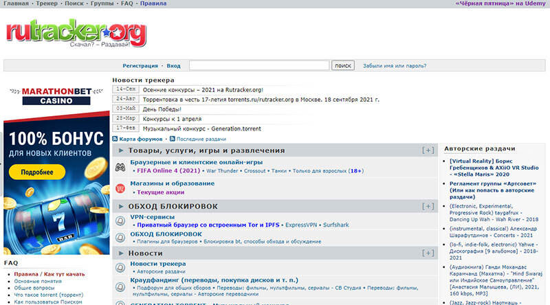
Task: Open Только для взрослых (18+) link
Action: pyautogui.click(x=328, y=171)
